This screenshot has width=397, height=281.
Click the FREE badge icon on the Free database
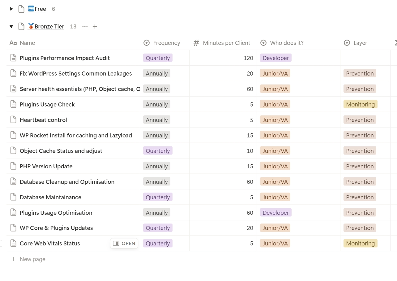(31, 9)
